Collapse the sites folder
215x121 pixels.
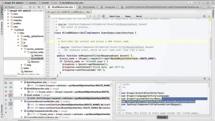[8, 27]
